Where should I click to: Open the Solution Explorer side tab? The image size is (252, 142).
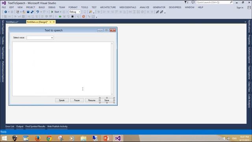(x=249, y=55)
